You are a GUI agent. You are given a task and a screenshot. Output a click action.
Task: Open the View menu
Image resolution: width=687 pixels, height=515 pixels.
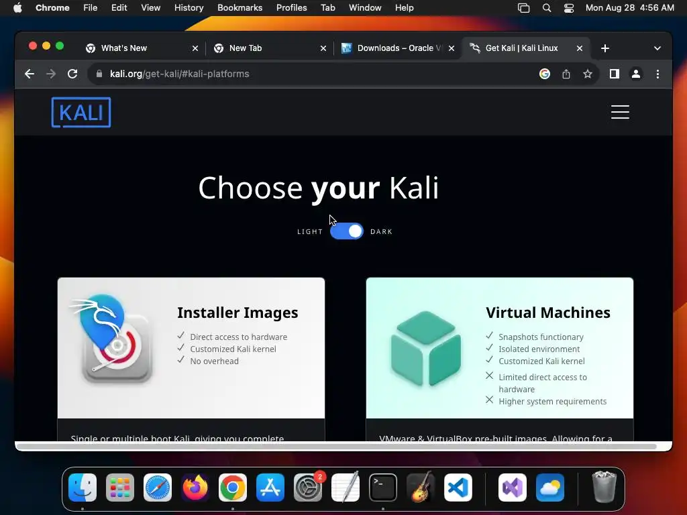click(151, 8)
